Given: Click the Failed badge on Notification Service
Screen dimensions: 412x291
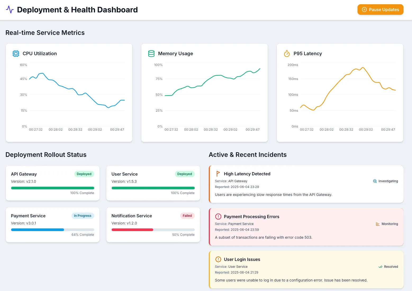Looking at the screenshot, I should tap(187, 216).
